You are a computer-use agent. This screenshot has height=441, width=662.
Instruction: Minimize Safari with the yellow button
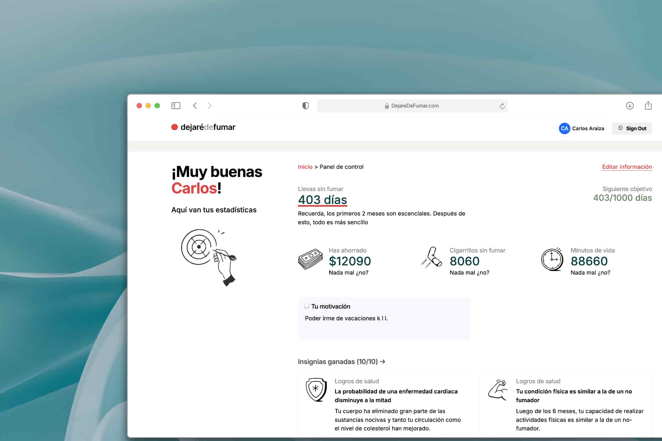[148, 105]
